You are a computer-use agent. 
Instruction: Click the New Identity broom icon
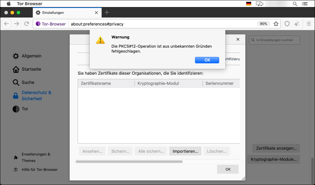click(297, 24)
